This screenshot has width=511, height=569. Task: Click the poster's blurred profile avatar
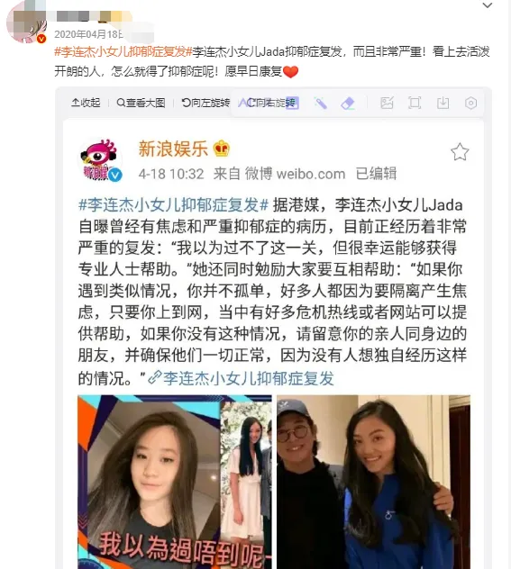point(26,23)
